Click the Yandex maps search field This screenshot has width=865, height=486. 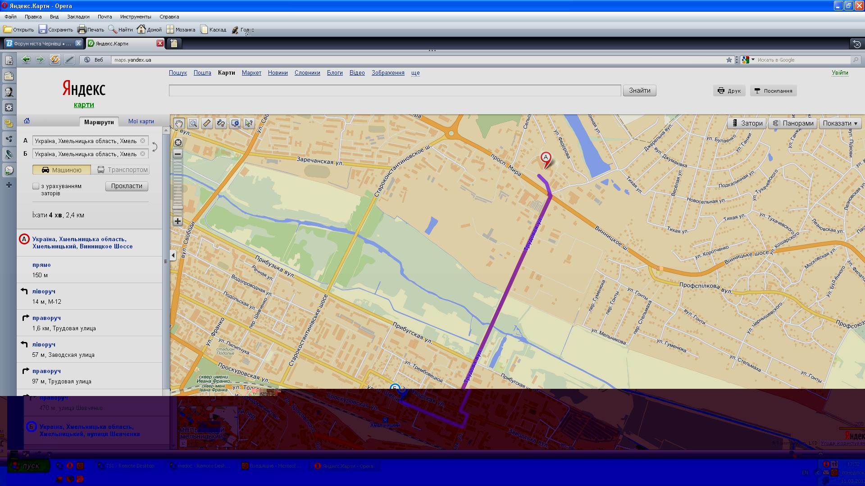[x=395, y=90]
